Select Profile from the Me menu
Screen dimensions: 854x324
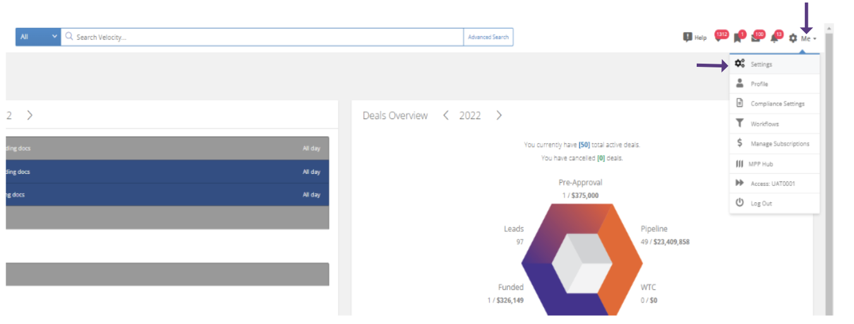(759, 84)
